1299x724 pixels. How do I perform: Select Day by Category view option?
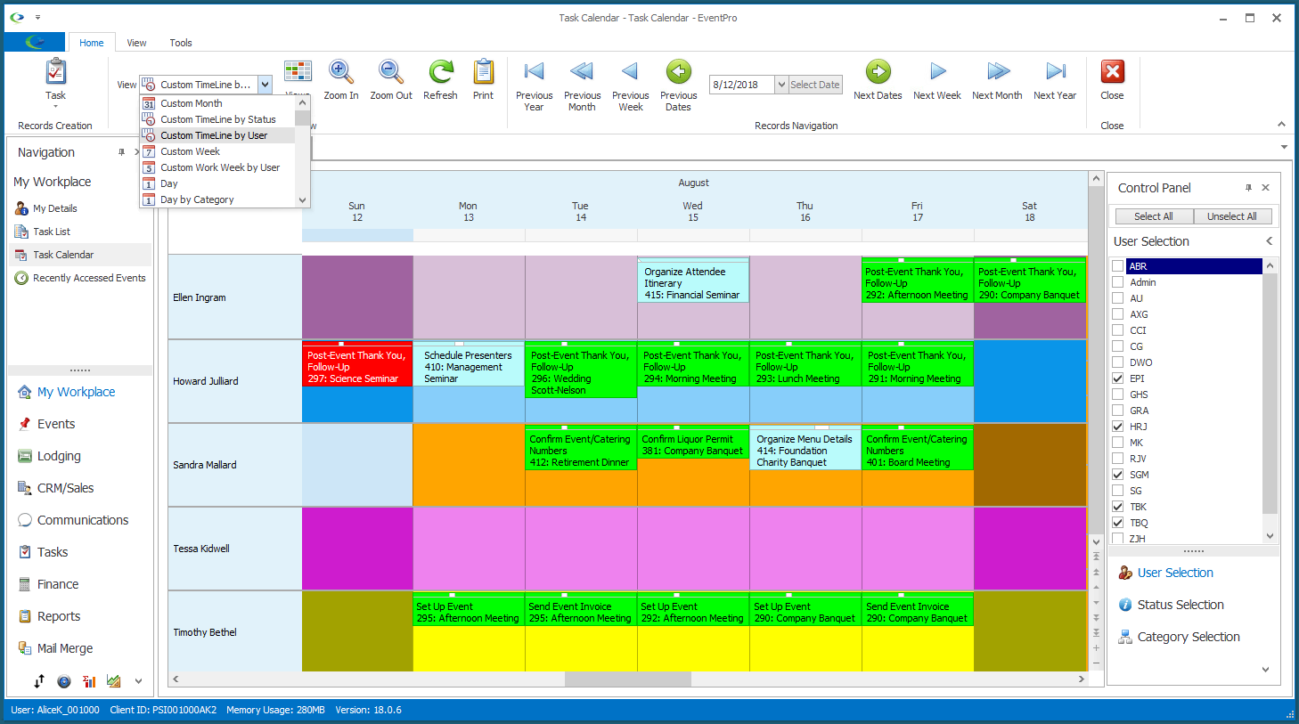click(x=219, y=199)
